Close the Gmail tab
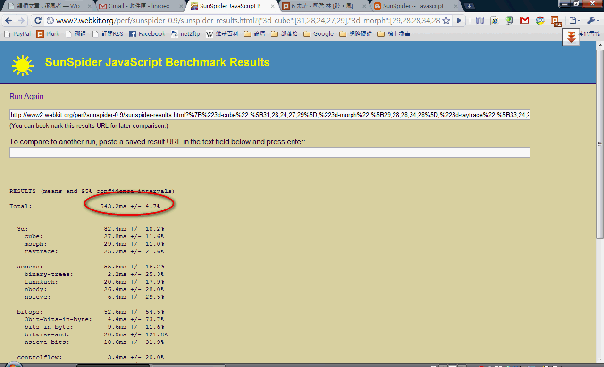The width and height of the screenshot is (604, 367). (x=181, y=7)
